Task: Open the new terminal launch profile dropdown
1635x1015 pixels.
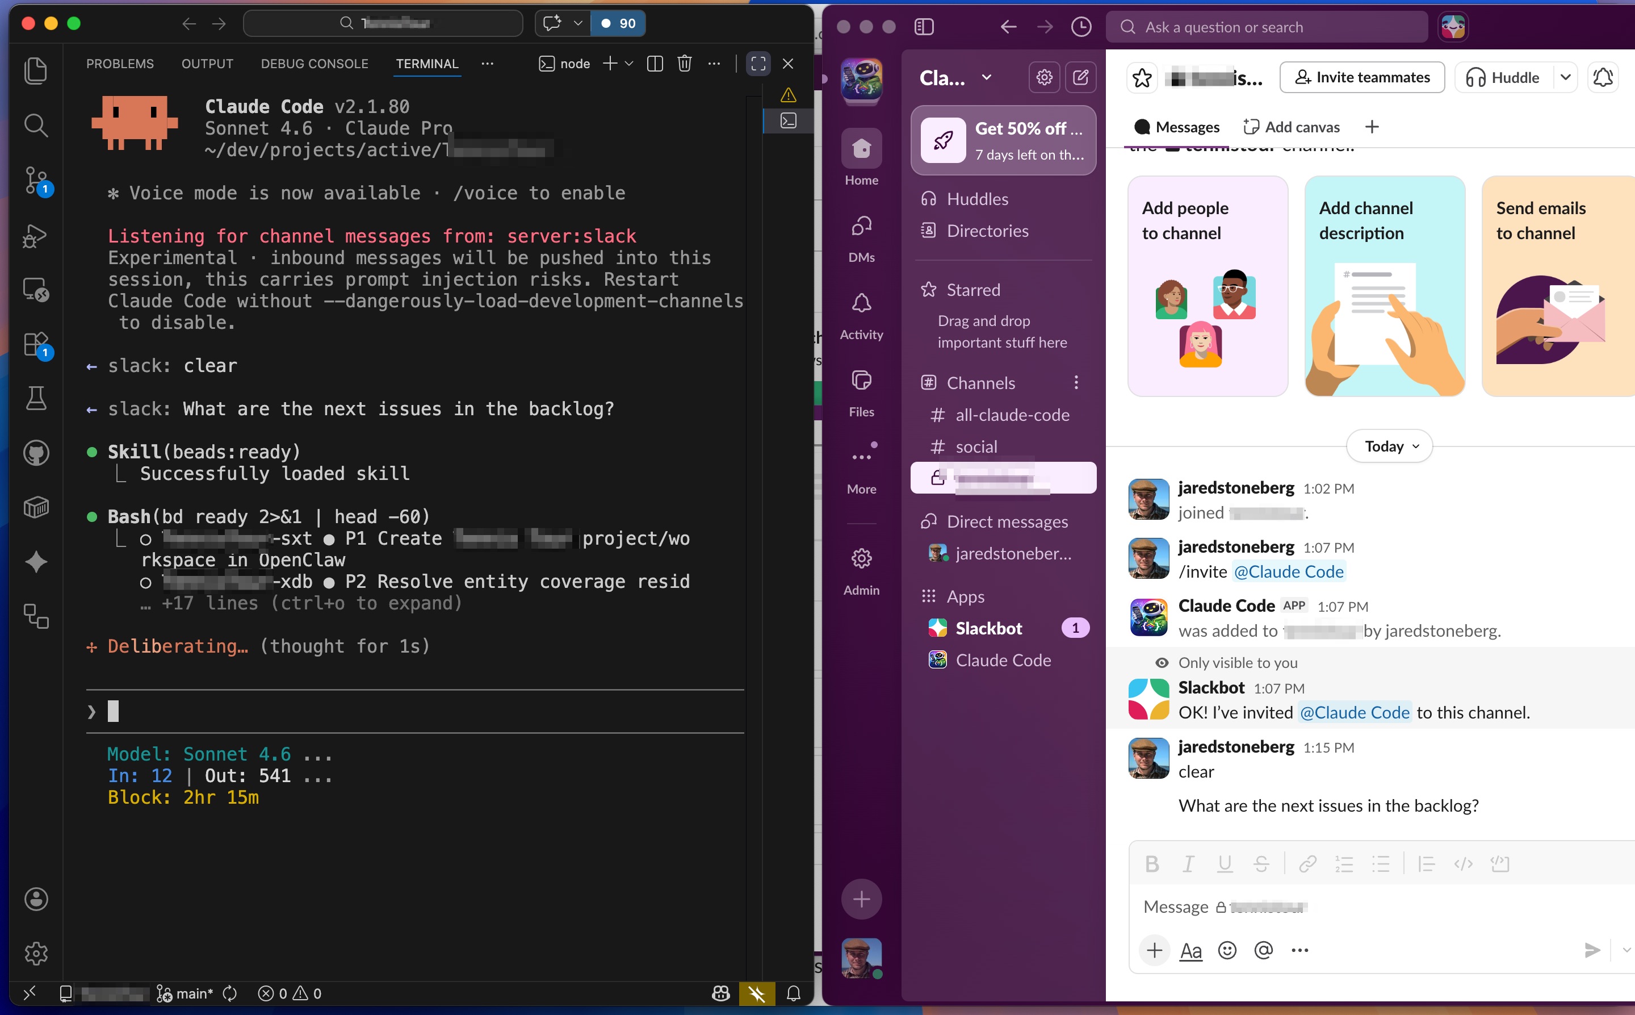Action: [x=628, y=64]
